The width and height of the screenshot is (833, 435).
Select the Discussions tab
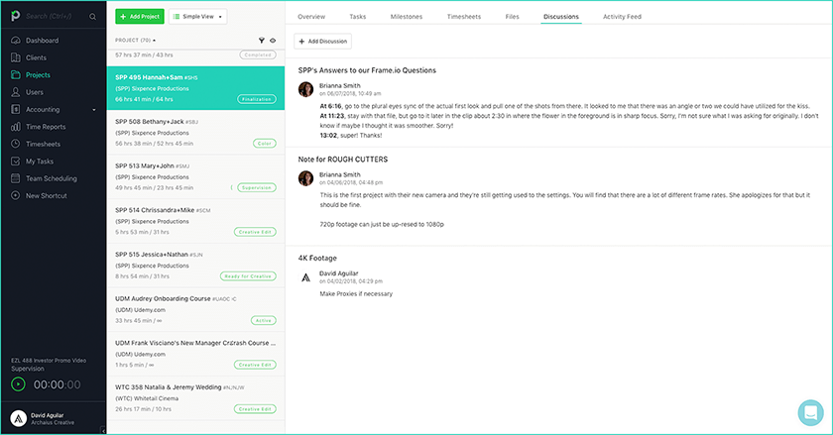coord(561,17)
